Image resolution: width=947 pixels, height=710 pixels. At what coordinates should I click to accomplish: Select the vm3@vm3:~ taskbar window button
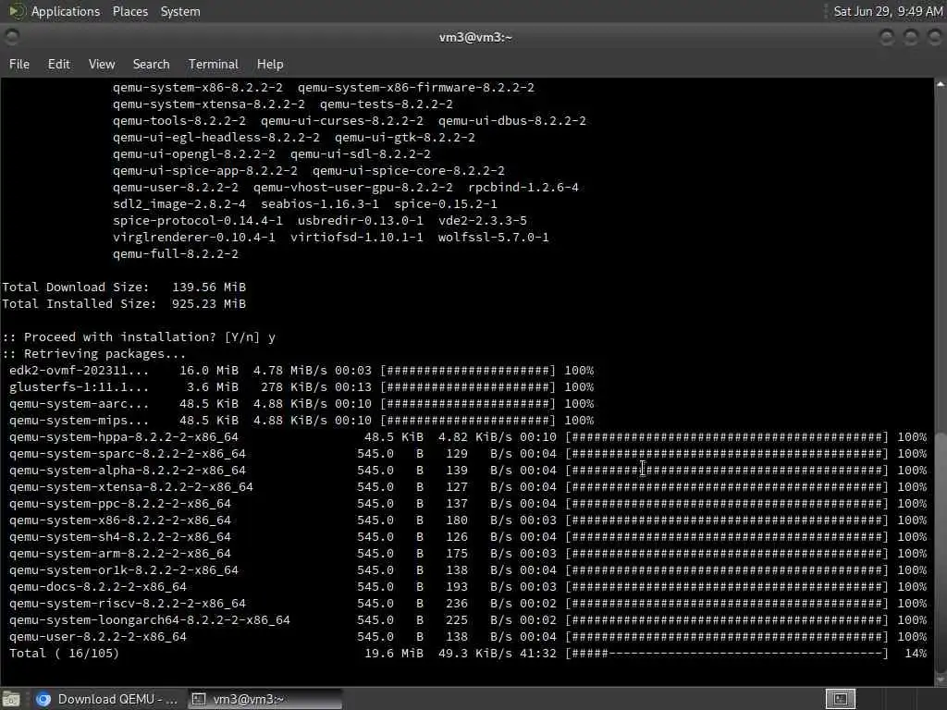264,699
